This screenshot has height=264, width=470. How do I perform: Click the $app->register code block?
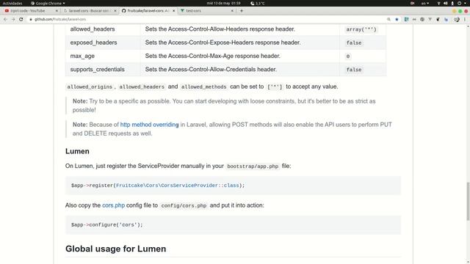click(233, 186)
